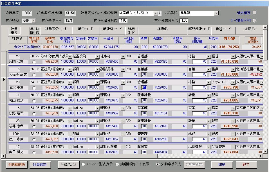The image size is (269, 172).
Task: Open the 社員区分メンバー構成選択 dropdown
Action: (156, 13)
